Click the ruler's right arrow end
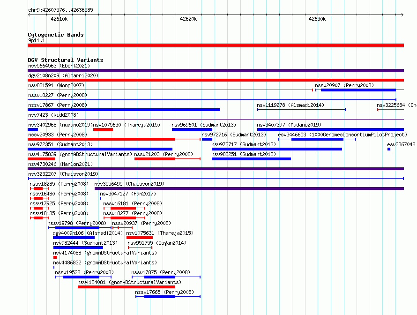This screenshot has width=417, height=315. [x=402, y=15]
